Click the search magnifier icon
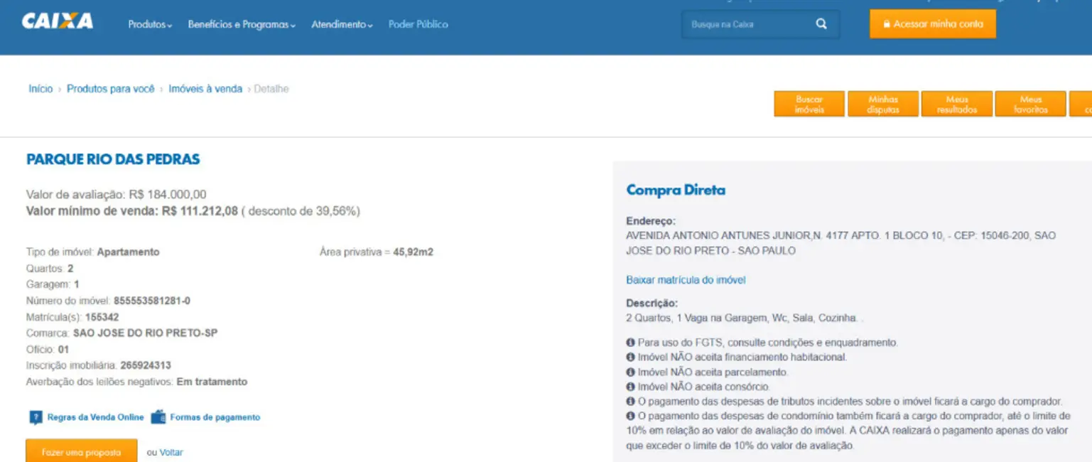Screen dimensions: 1092x462 [x=821, y=24]
